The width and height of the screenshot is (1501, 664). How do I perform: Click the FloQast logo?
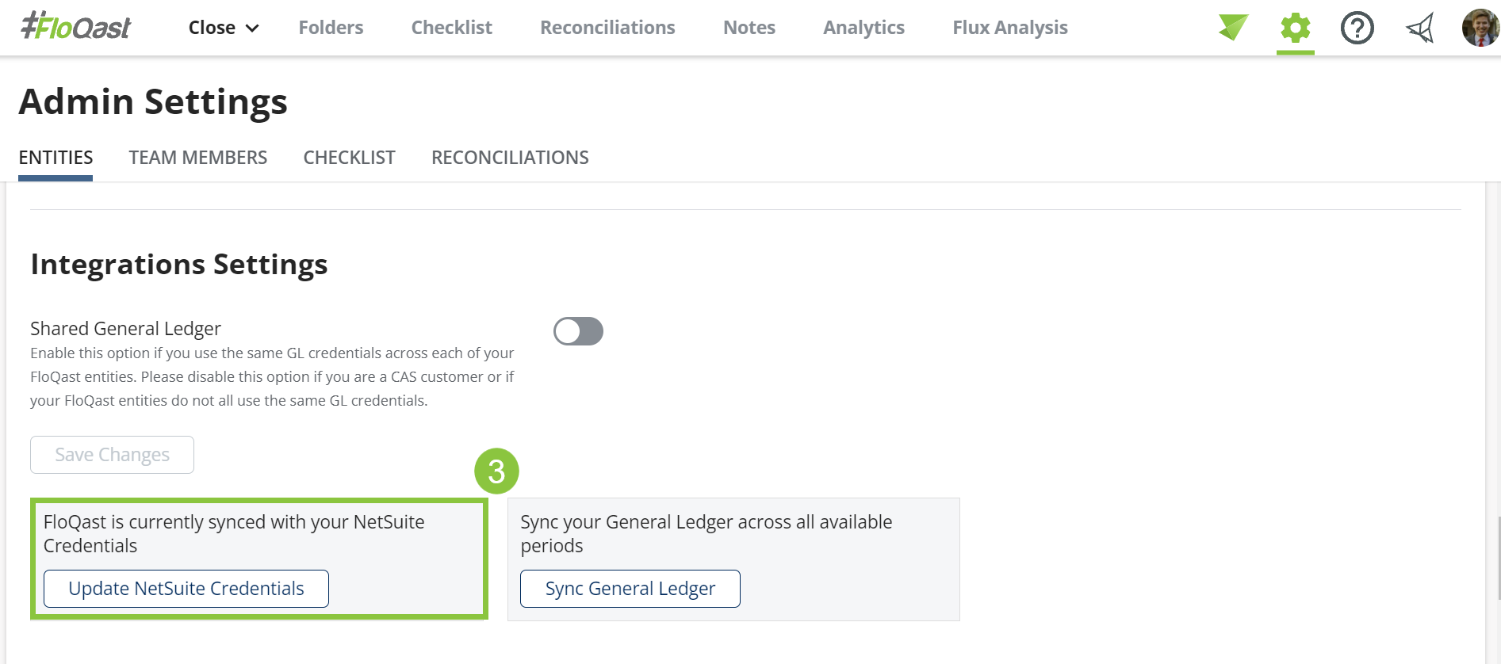[76, 27]
